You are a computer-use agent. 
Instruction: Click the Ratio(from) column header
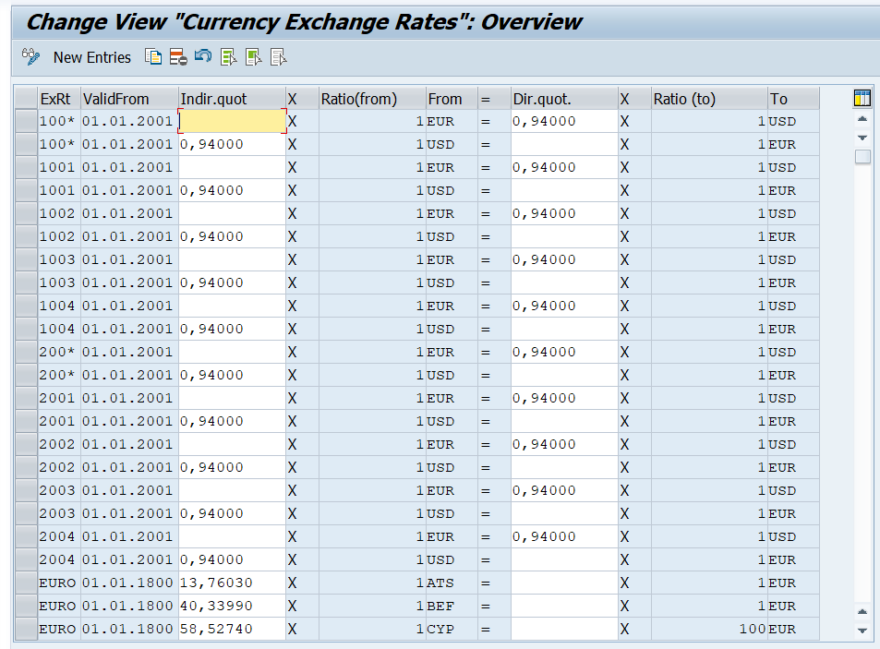[x=373, y=99]
